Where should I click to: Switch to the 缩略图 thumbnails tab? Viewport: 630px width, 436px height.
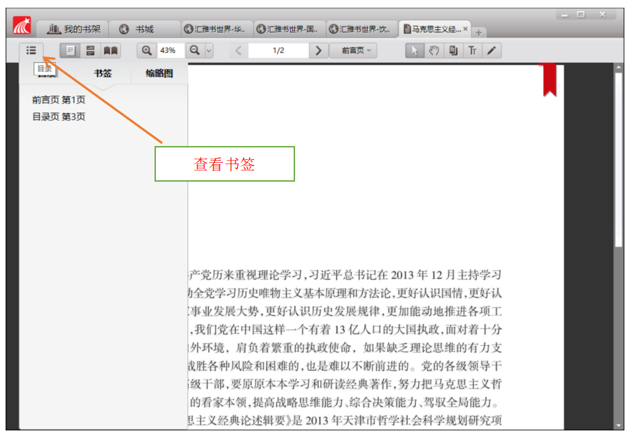(x=159, y=73)
